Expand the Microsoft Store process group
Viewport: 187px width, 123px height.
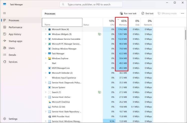point(46,29)
